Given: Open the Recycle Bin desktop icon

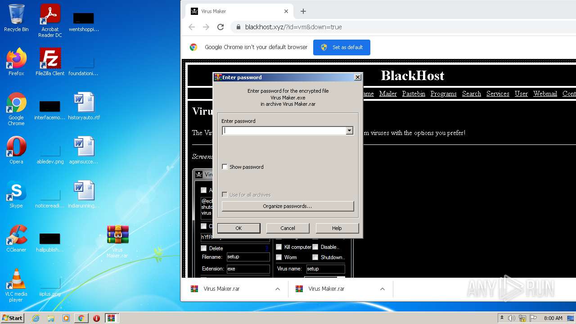Looking at the screenshot, I should point(16,18).
